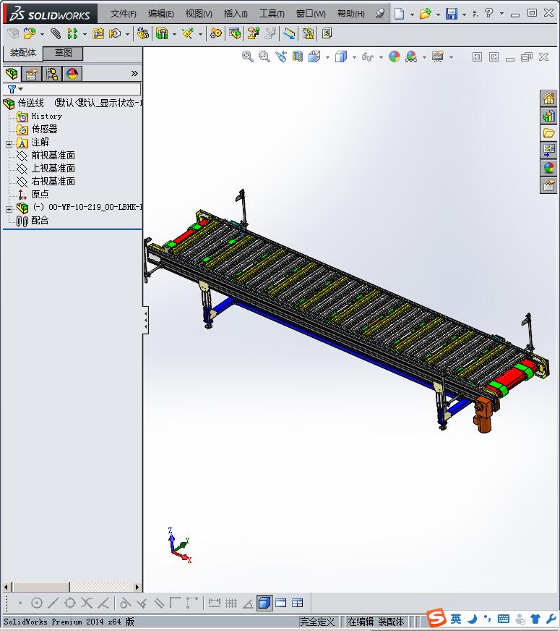Click the Bill of Materials icon
The width and height of the screenshot is (560, 631).
pos(235,33)
